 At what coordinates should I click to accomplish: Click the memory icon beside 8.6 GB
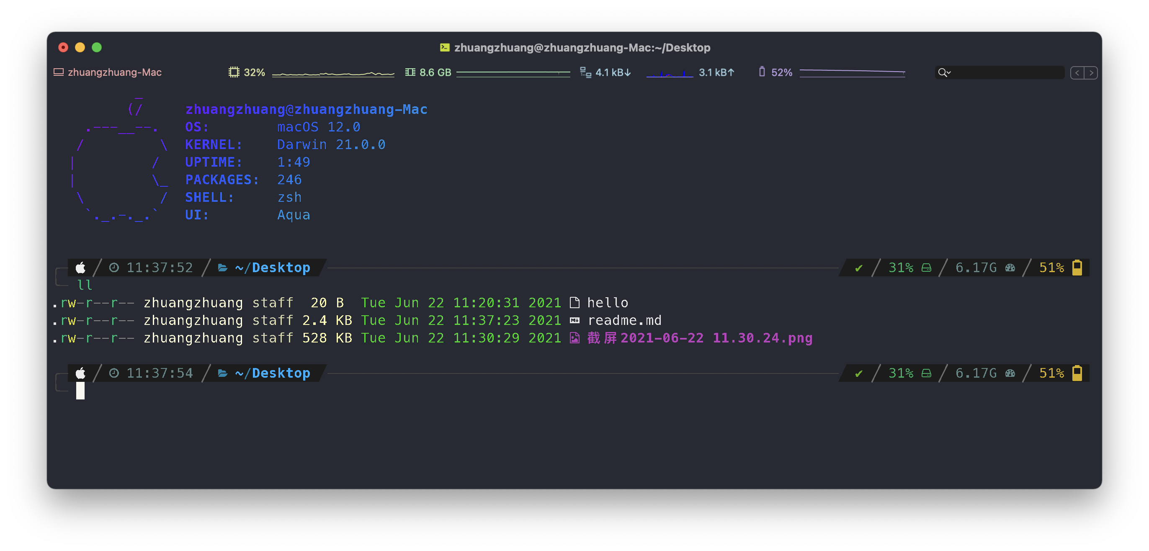[x=410, y=72]
